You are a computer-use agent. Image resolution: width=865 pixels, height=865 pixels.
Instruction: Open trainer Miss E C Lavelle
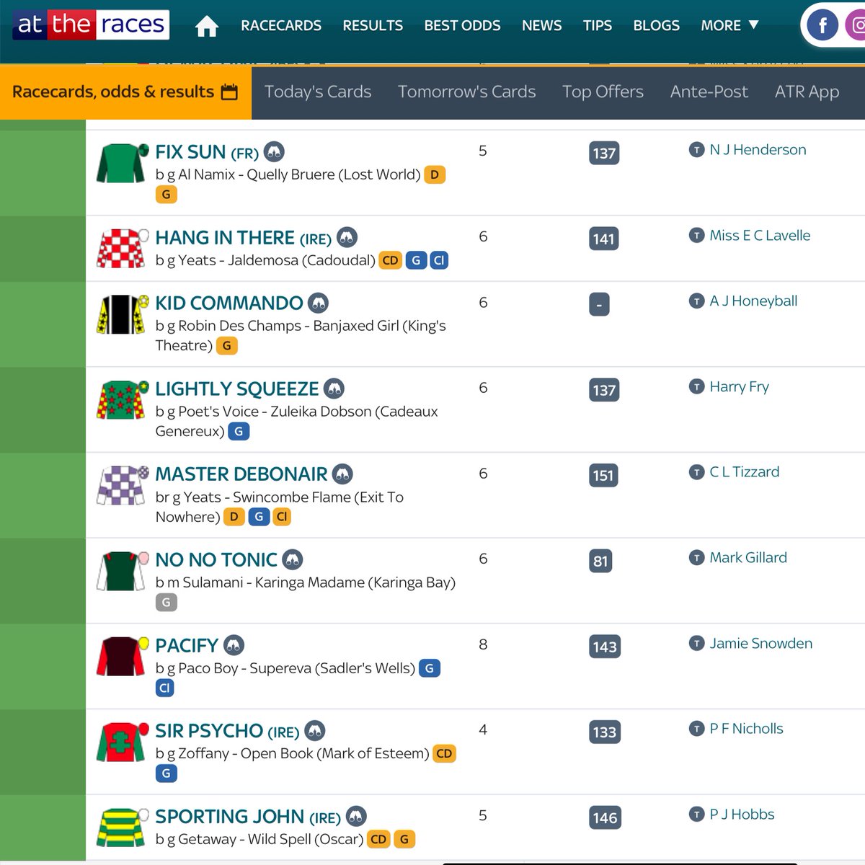[x=760, y=236]
